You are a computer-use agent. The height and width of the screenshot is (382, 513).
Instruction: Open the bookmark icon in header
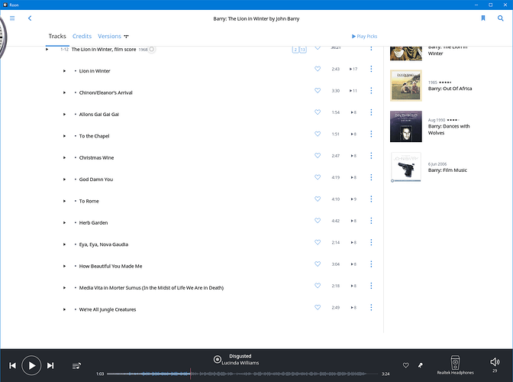483,18
